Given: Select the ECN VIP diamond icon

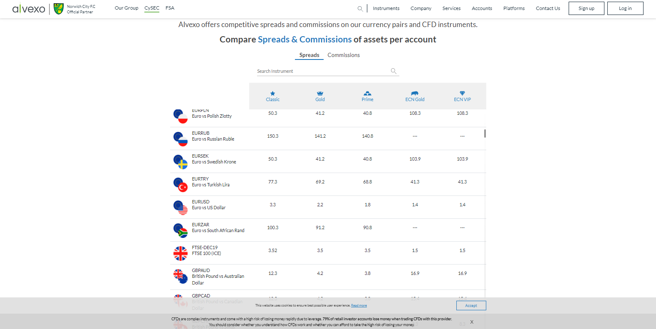Looking at the screenshot, I should point(463,94).
